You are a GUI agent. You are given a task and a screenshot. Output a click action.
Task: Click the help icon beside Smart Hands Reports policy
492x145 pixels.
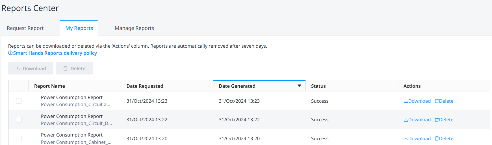coord(10,53)
